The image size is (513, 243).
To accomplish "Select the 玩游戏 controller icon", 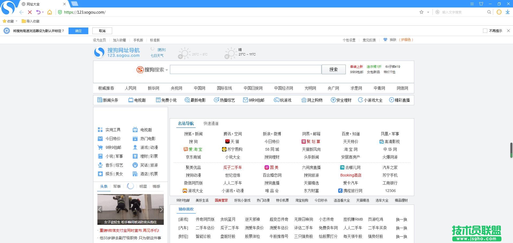I will [x=276, y=100].
